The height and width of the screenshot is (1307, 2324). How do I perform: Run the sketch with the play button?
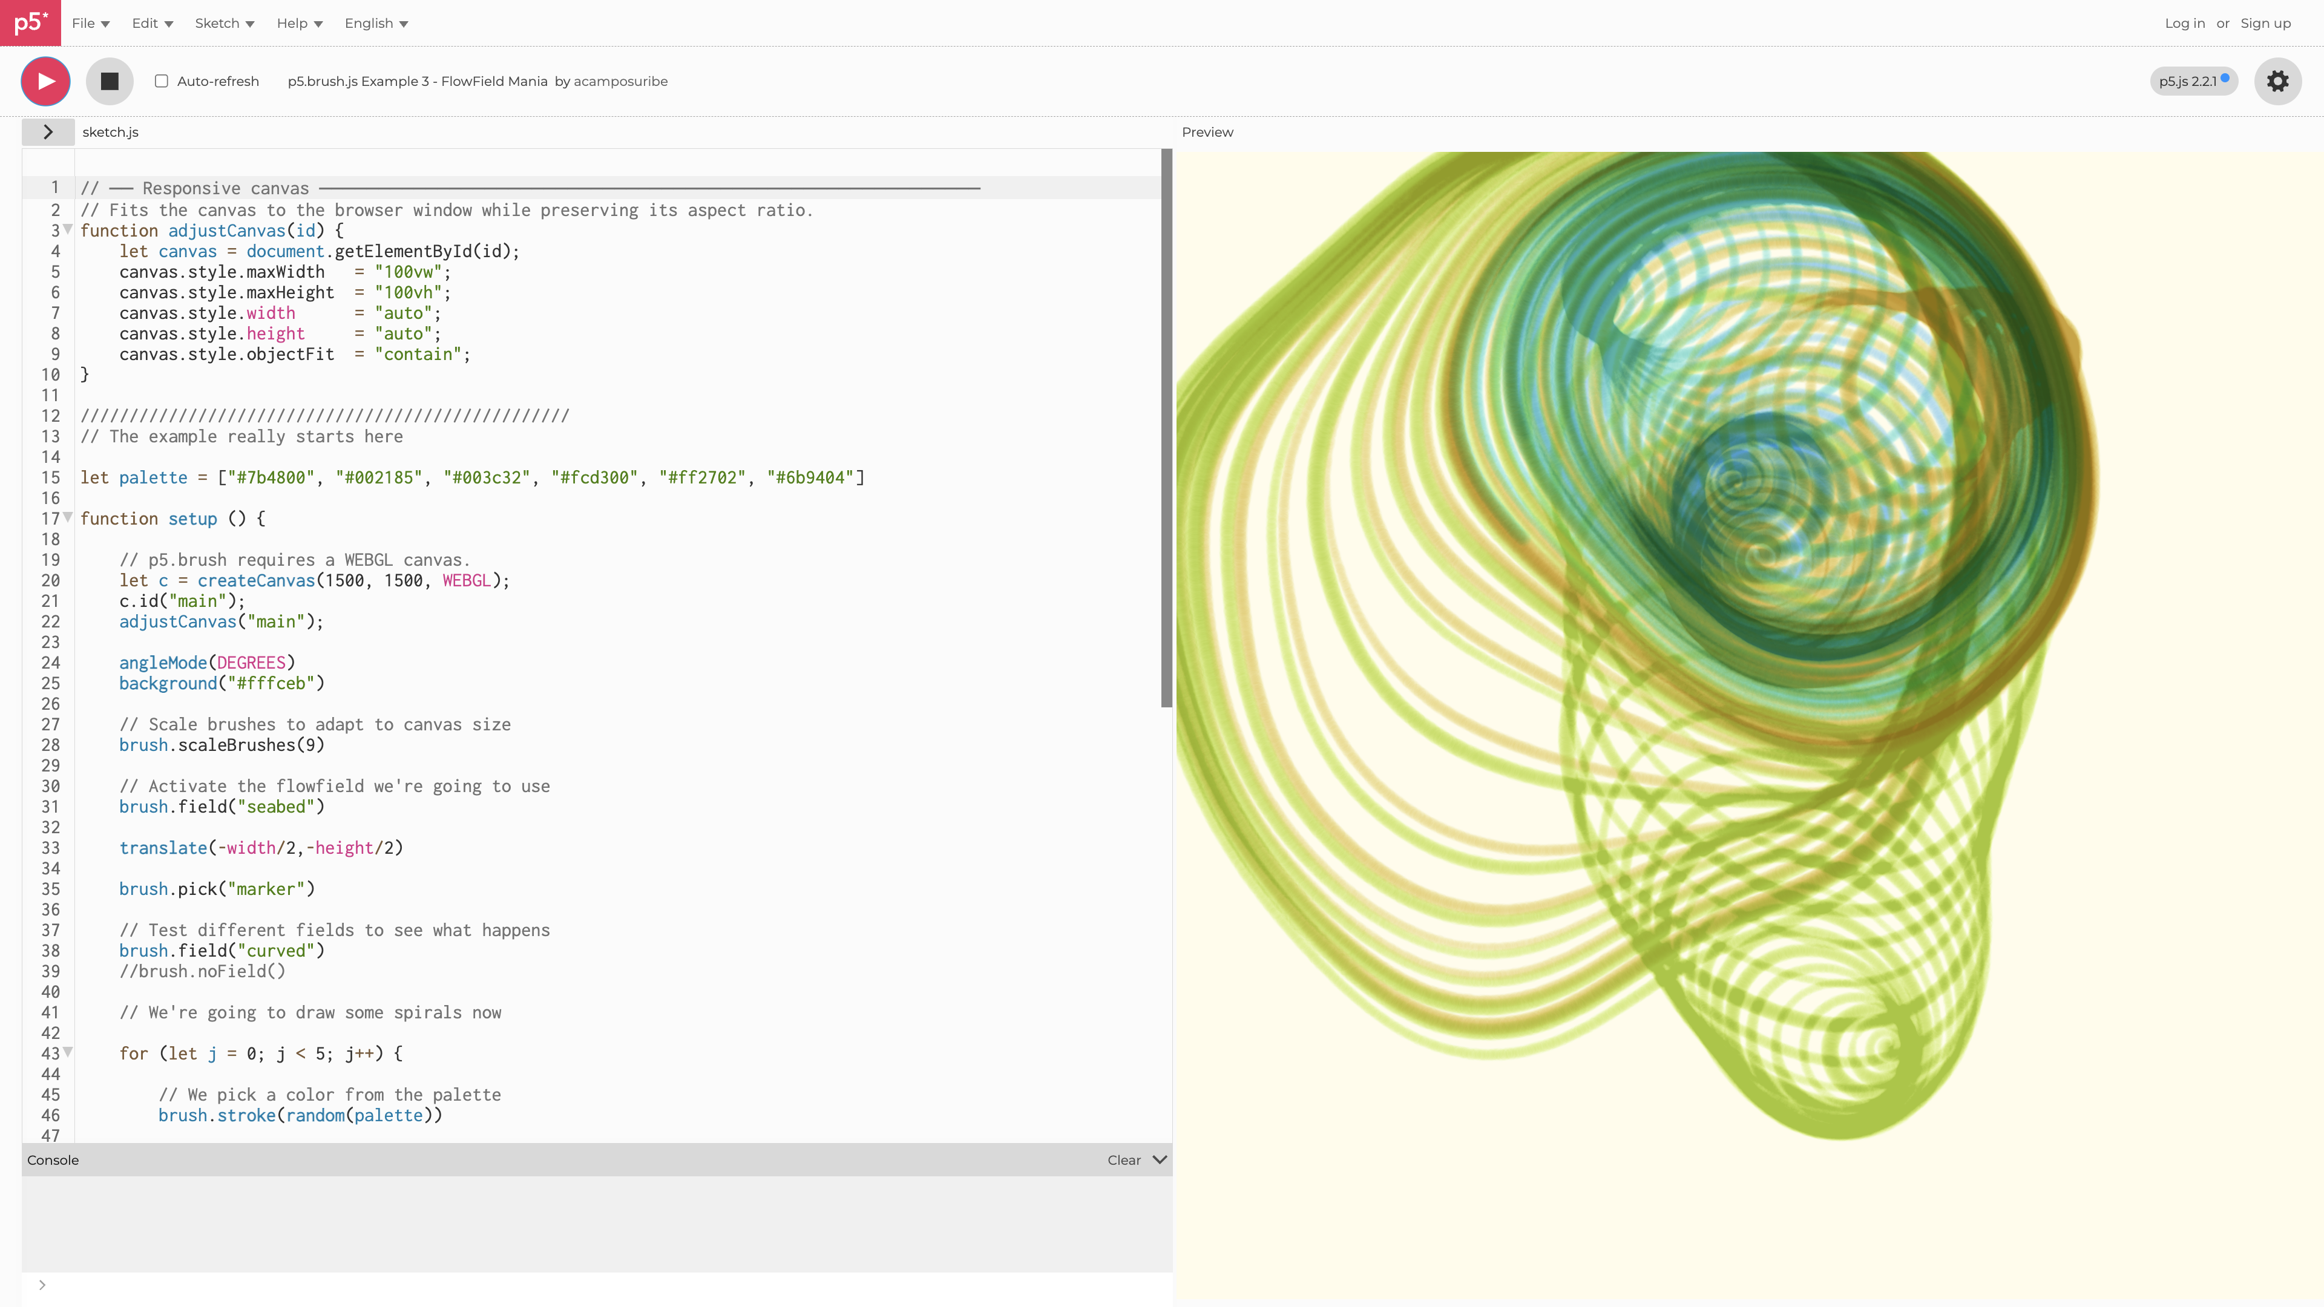45,80
